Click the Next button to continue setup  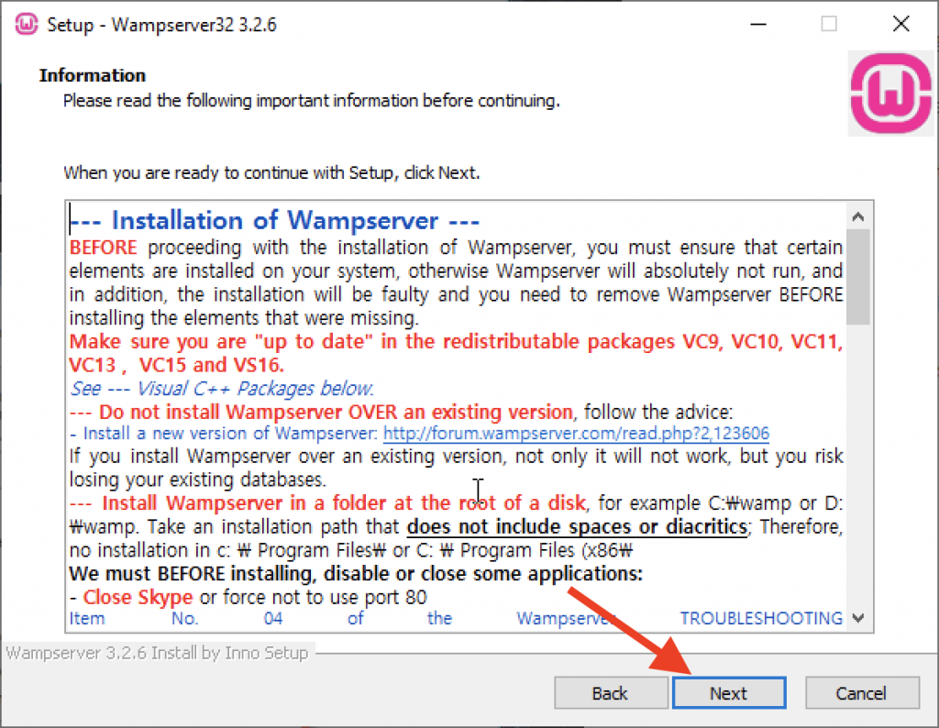click(729, 692)
